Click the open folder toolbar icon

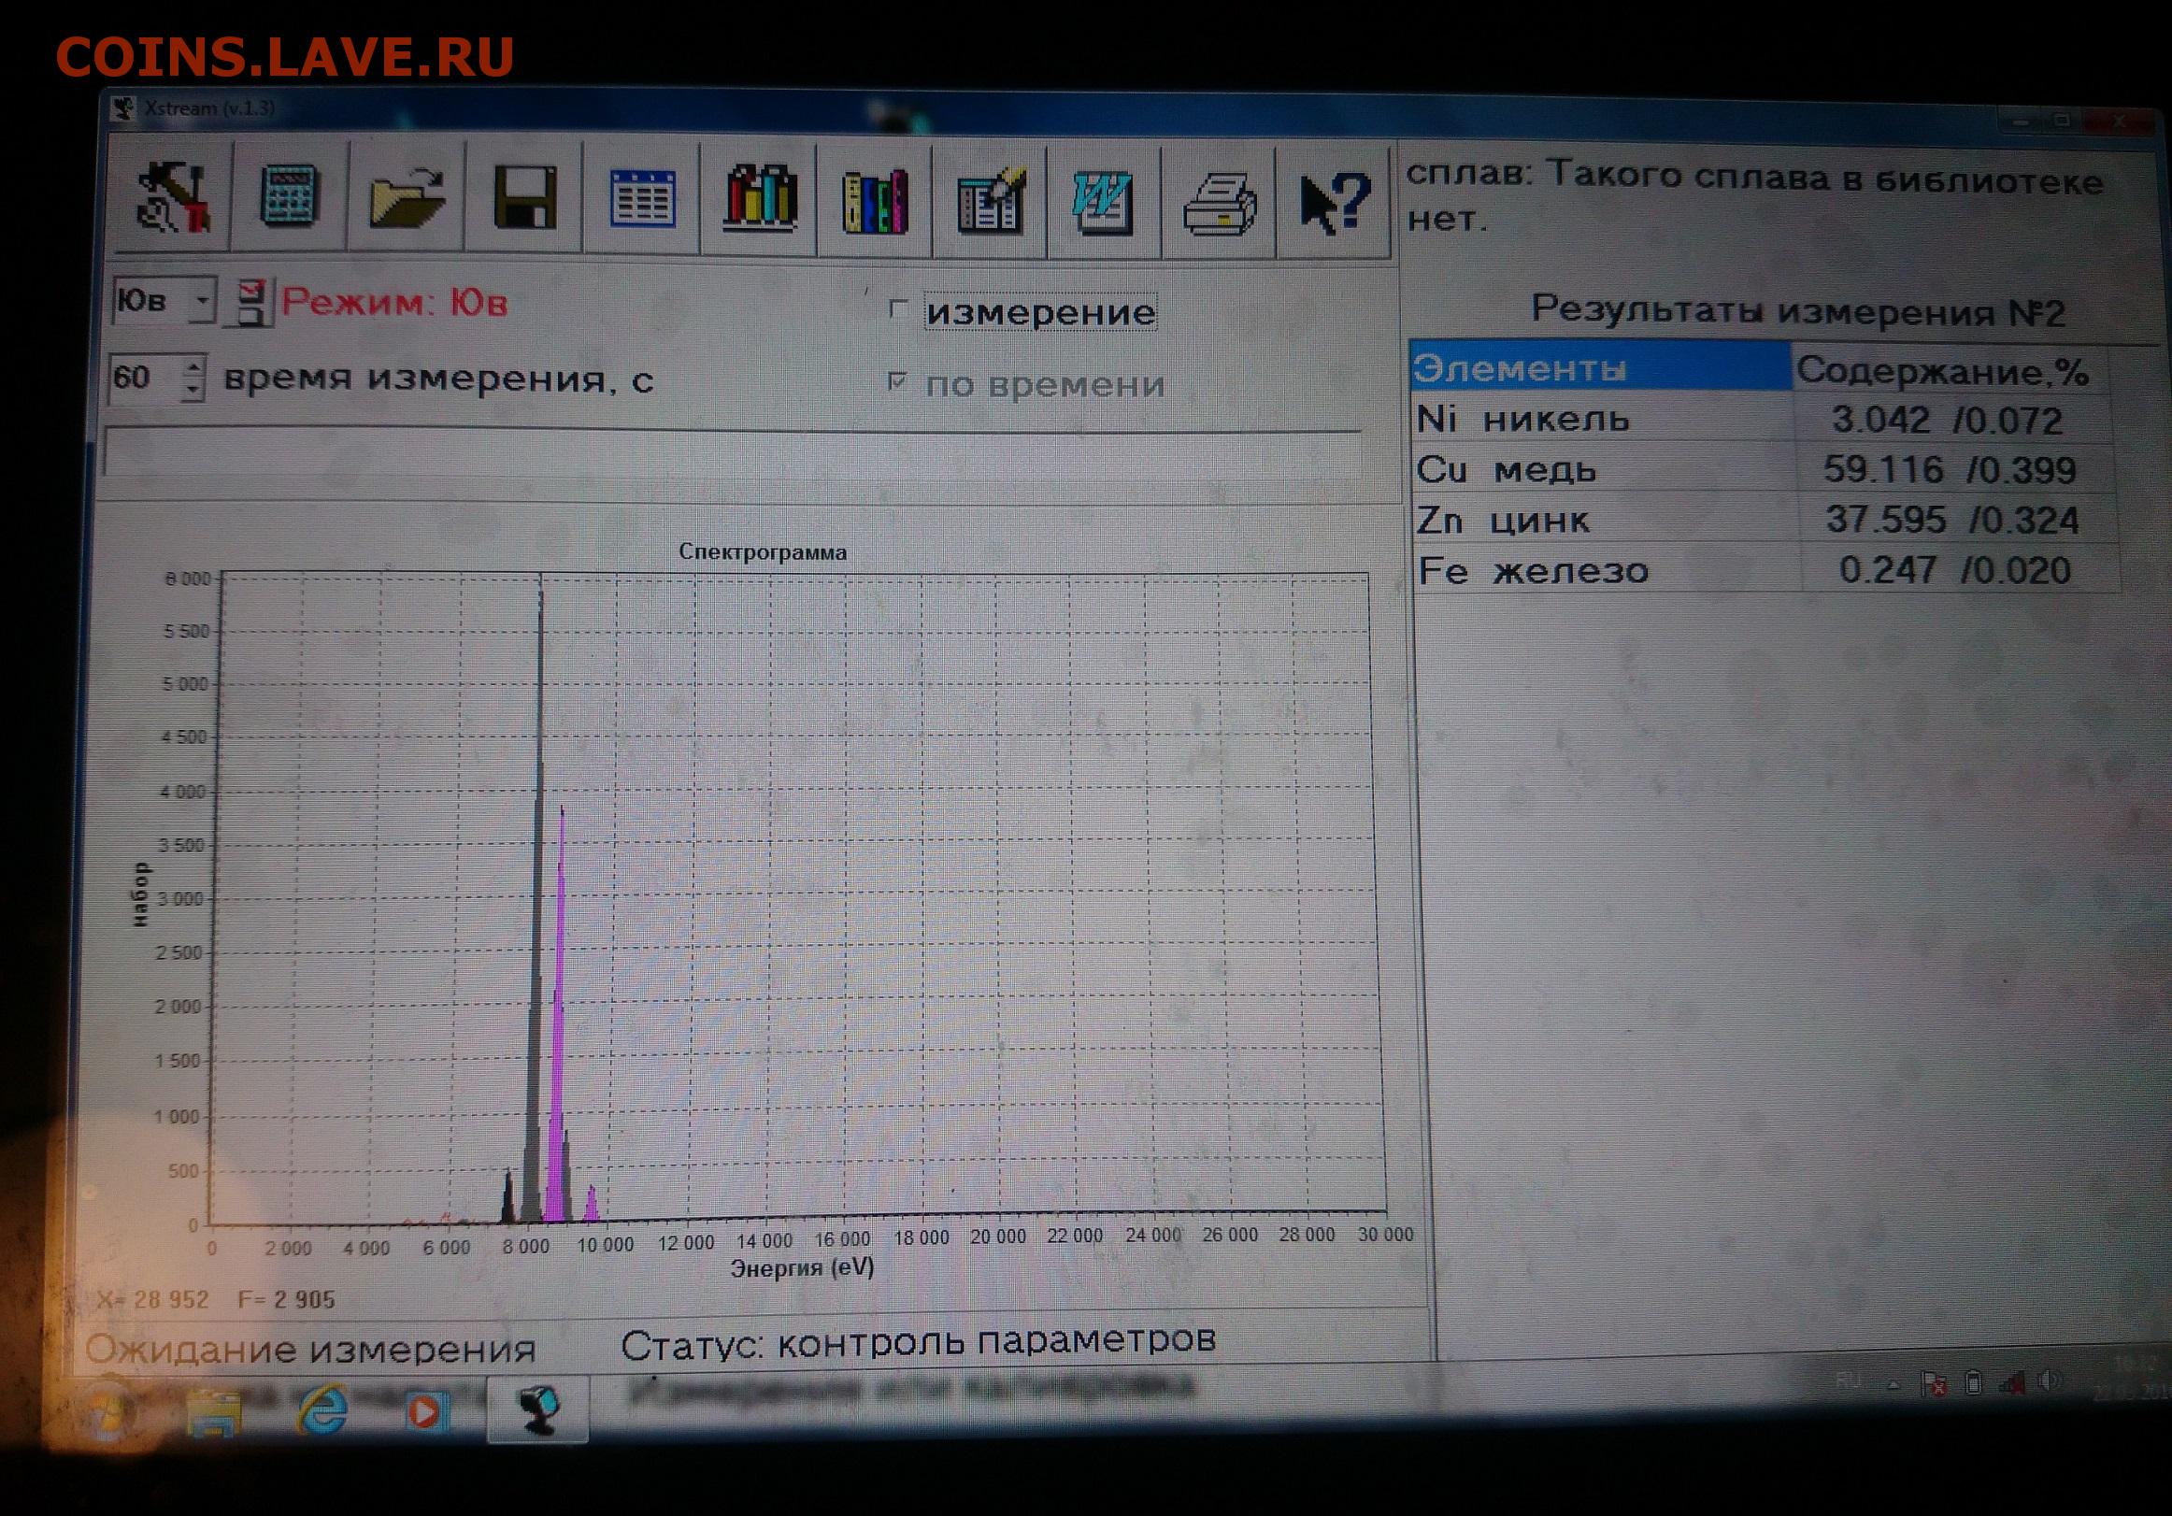point(407,198)
